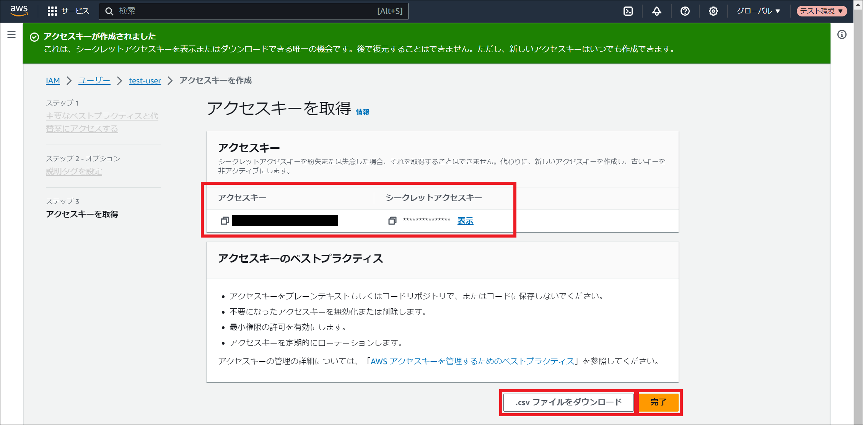This screenshot has height=425, width=863.
Task: Click the IAM breadcrumb link
Action: (53, 81)
